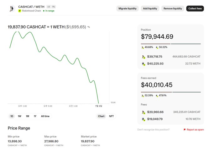Switch chart to the 1Y timeframe
This screenshot has height=154, width=213.
pos(35,116)
